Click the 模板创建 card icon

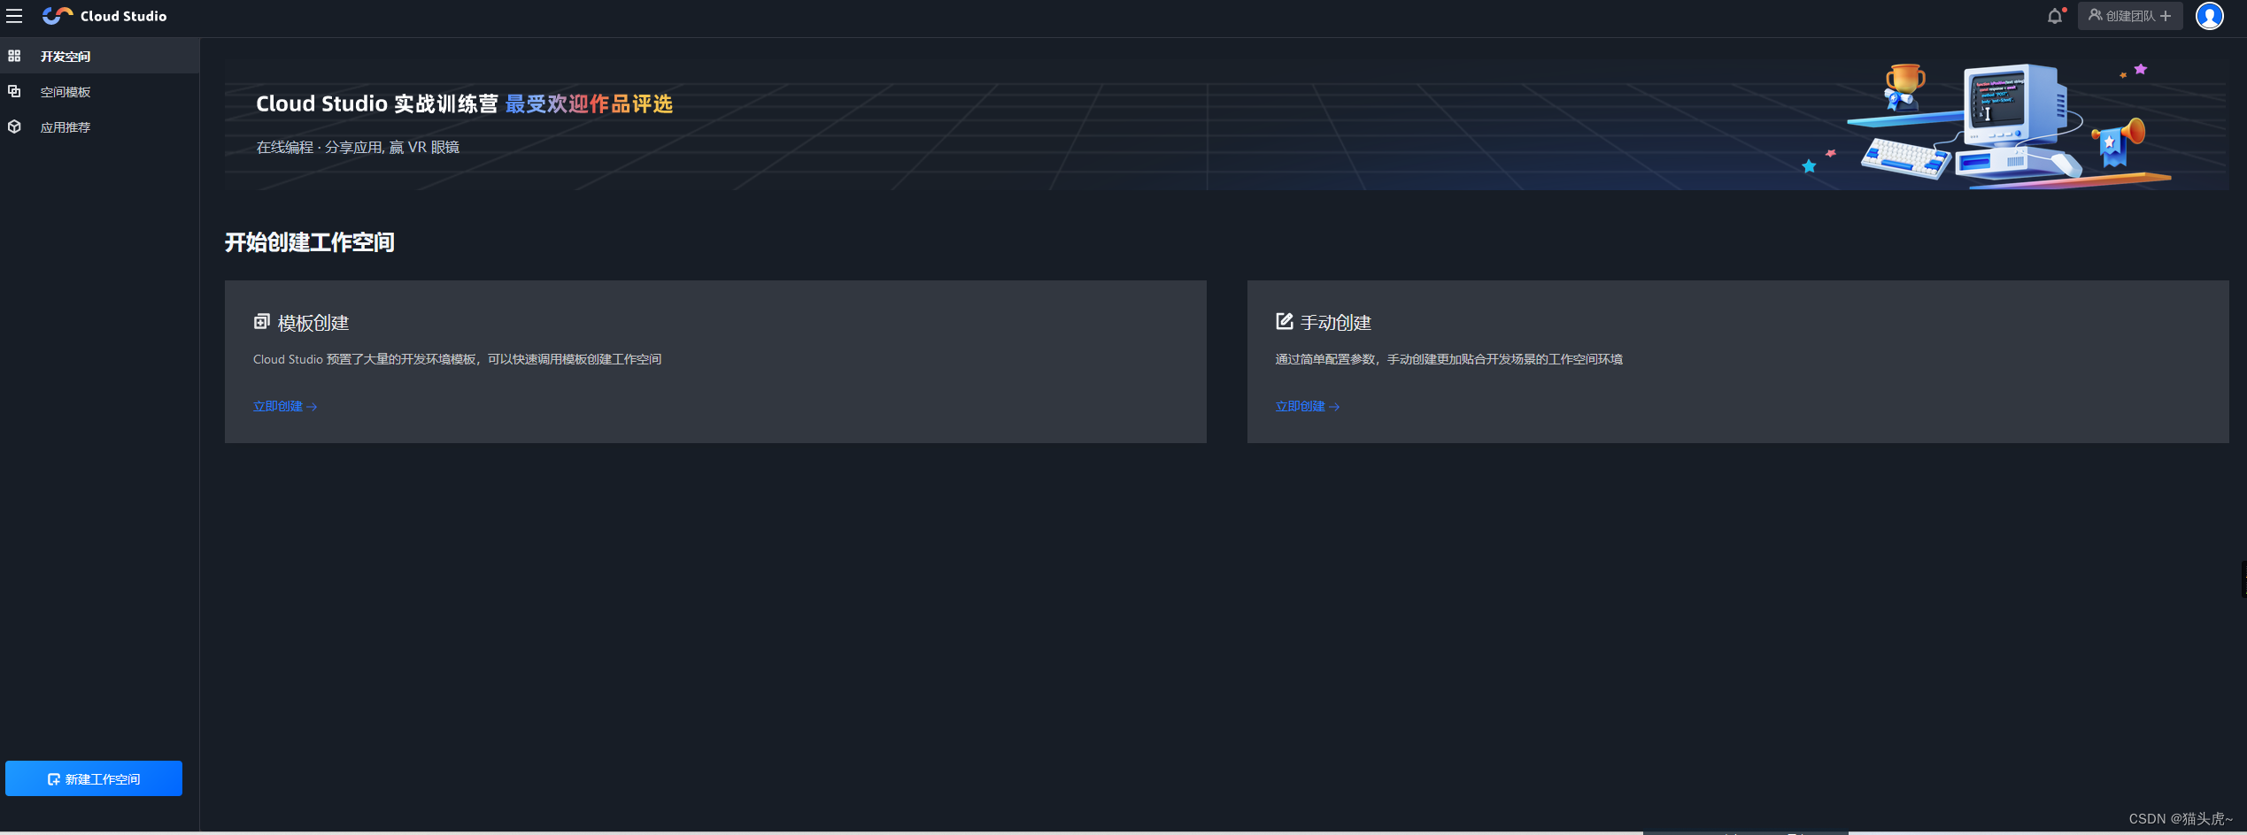tap(262, 321)
